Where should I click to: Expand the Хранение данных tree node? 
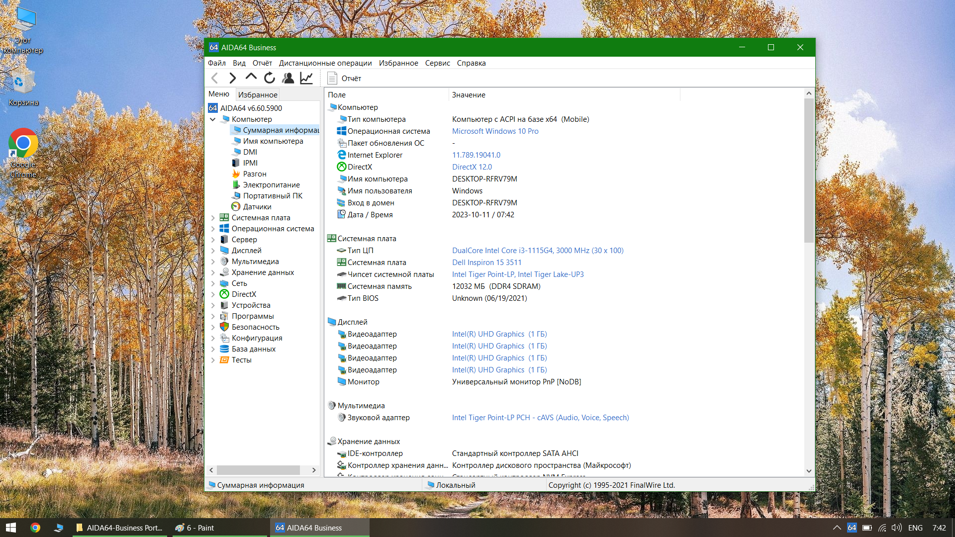pyautogui.click(x=213, y=272)
